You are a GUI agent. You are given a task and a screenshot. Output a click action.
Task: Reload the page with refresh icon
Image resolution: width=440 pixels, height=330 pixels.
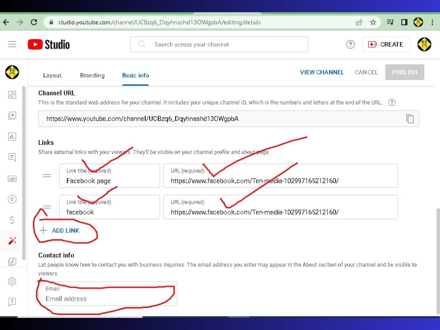click(34, 22)
